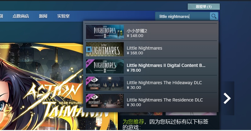
Task: Click the blue list icon on Little Nightmares thumbnail
Action: click(x=89, y=49)
